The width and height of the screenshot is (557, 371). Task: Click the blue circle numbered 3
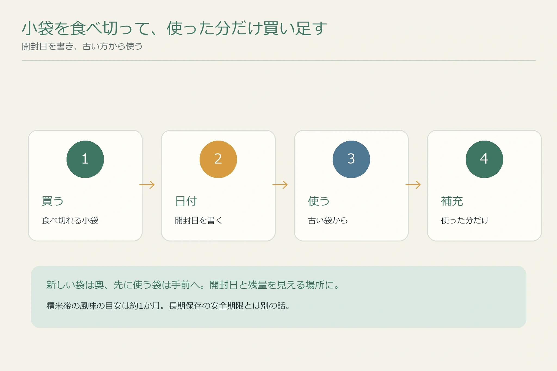[351, 159]
